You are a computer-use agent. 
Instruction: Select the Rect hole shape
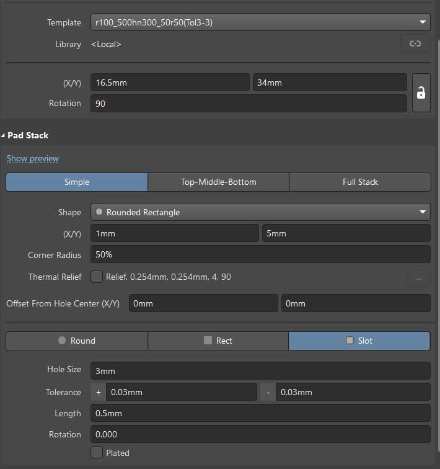point(218,341)
